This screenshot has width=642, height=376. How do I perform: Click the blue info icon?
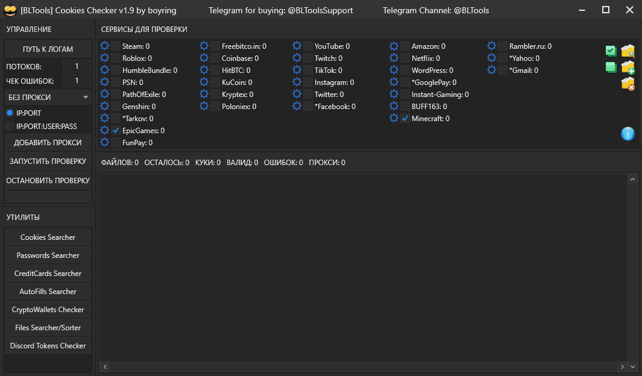click(628, 134)
